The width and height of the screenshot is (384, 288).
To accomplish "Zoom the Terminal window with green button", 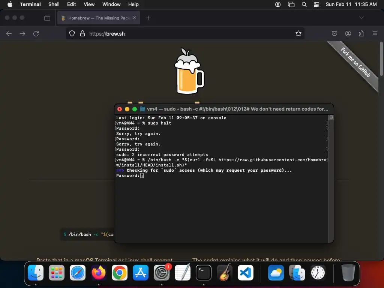I will click(x=135, y=109).
